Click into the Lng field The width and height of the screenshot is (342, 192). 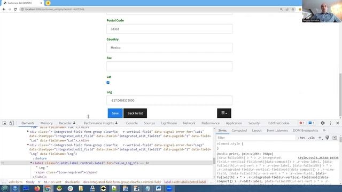coord(169,100)
